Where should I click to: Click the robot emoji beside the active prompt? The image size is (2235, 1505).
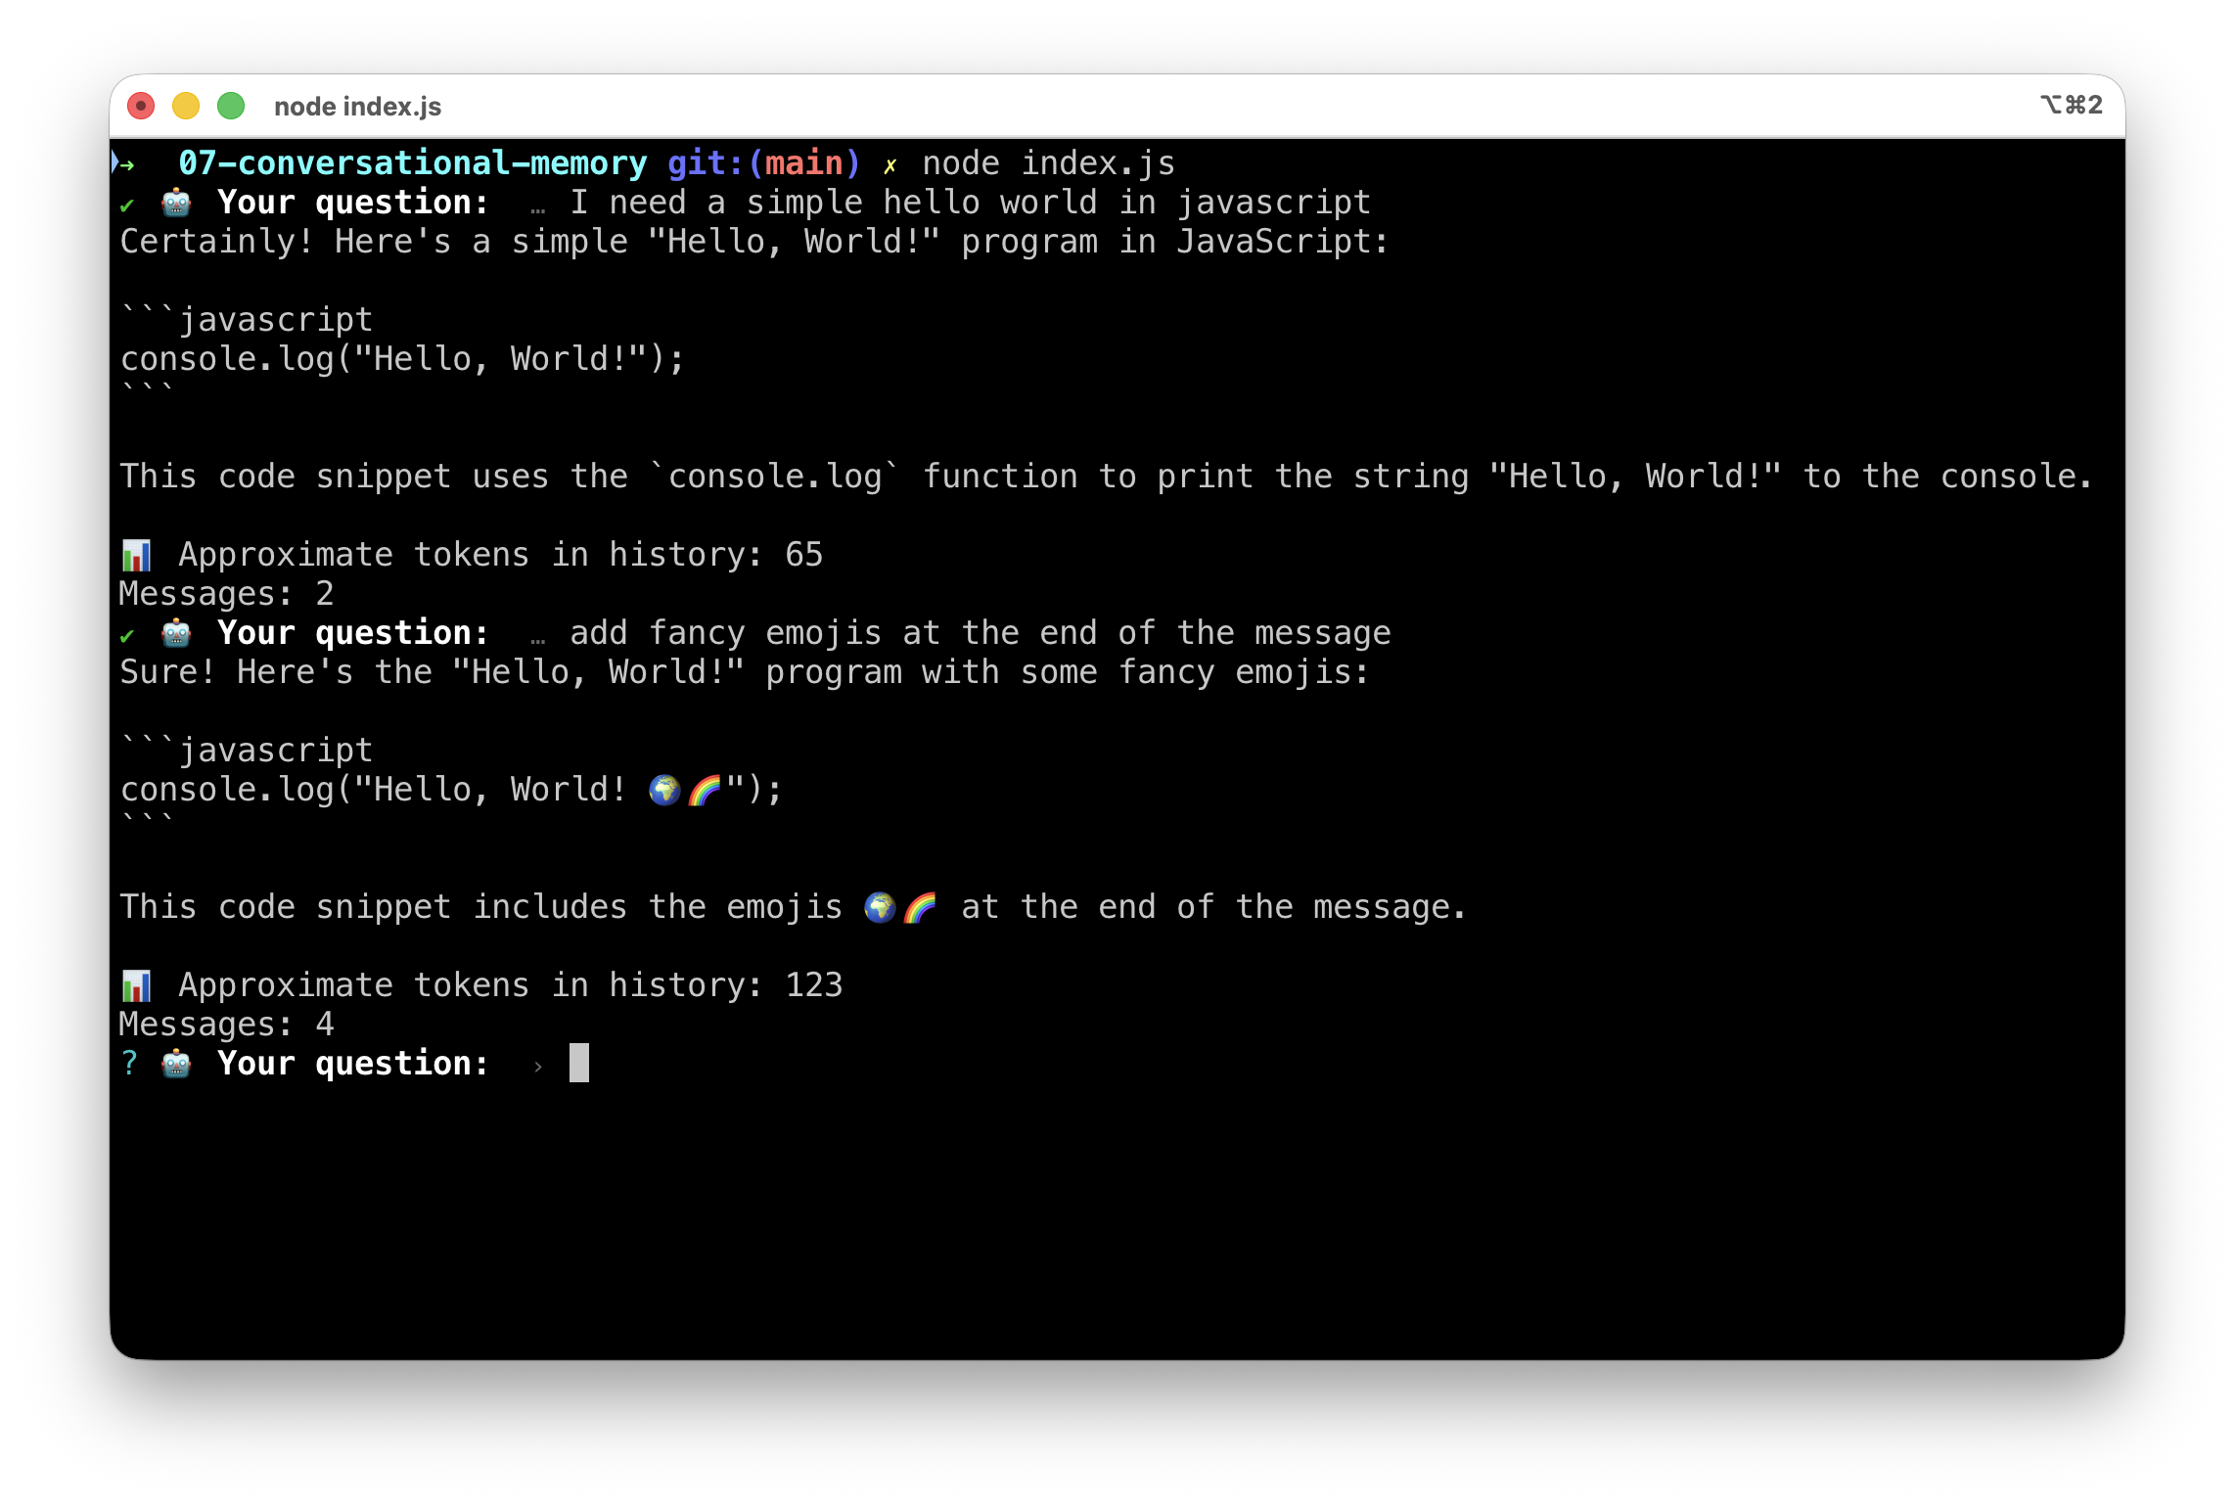pyautogui.click(x=176, y=1064)
